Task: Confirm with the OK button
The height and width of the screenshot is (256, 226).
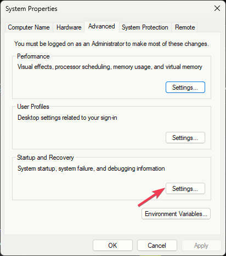Action: pyautogui.click(x=112, y=246)
